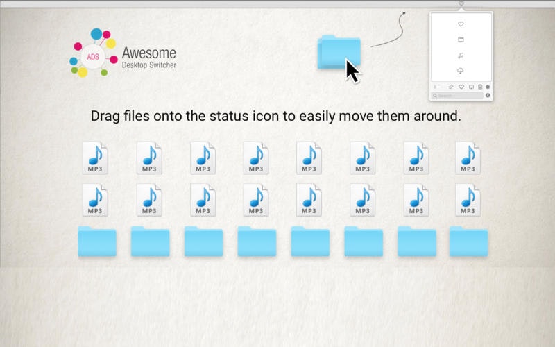Click the document icon in popup toolbar
This screenshot has height=347, width=555.
480,87
